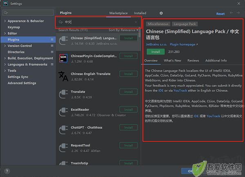Open the Overview tab

[151, 60]
